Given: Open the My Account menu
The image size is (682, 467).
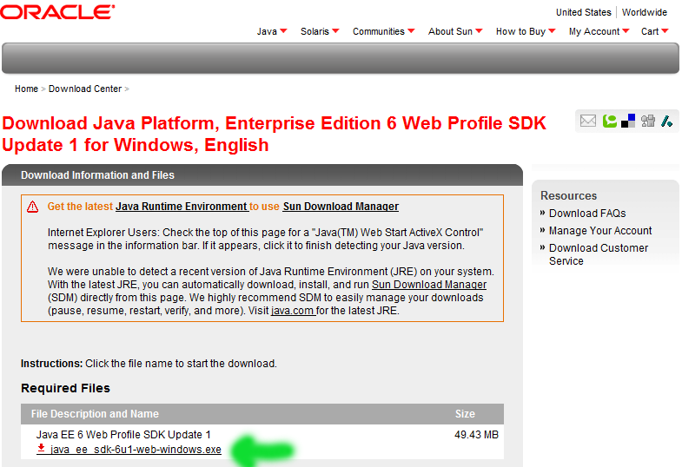Looking at the screenshot, I should click(594, 31).
